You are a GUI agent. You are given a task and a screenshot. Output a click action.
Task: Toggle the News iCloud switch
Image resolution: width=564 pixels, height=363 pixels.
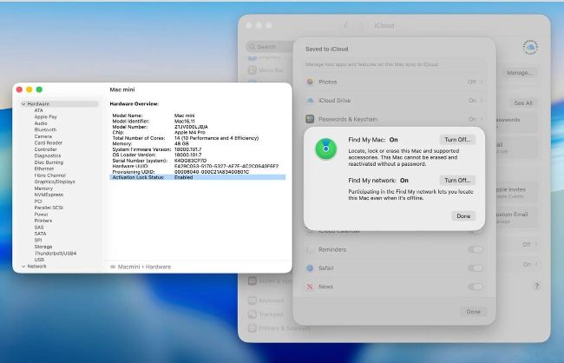475,287
